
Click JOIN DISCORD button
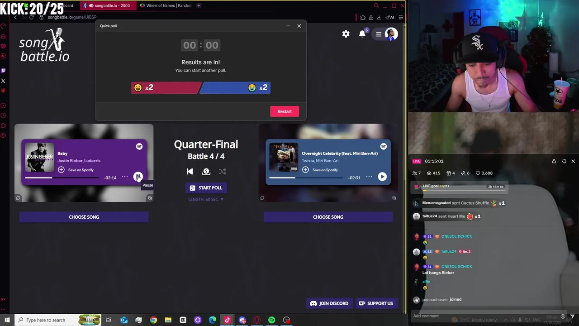coord(329,303)
